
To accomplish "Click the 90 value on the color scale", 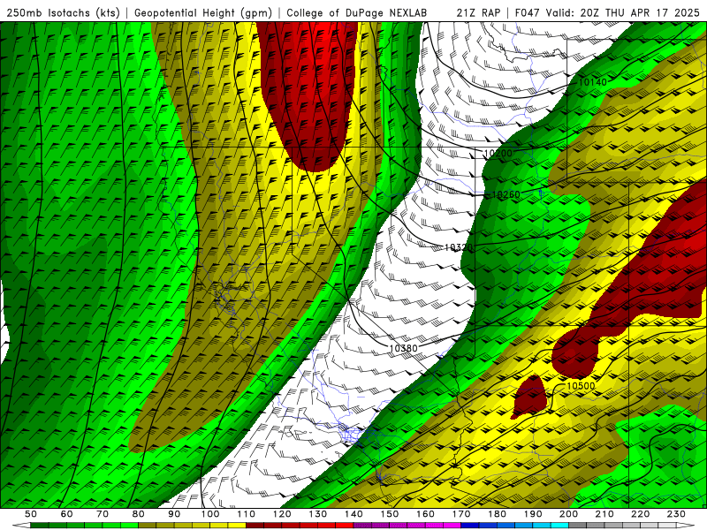I will click(174, 514).
